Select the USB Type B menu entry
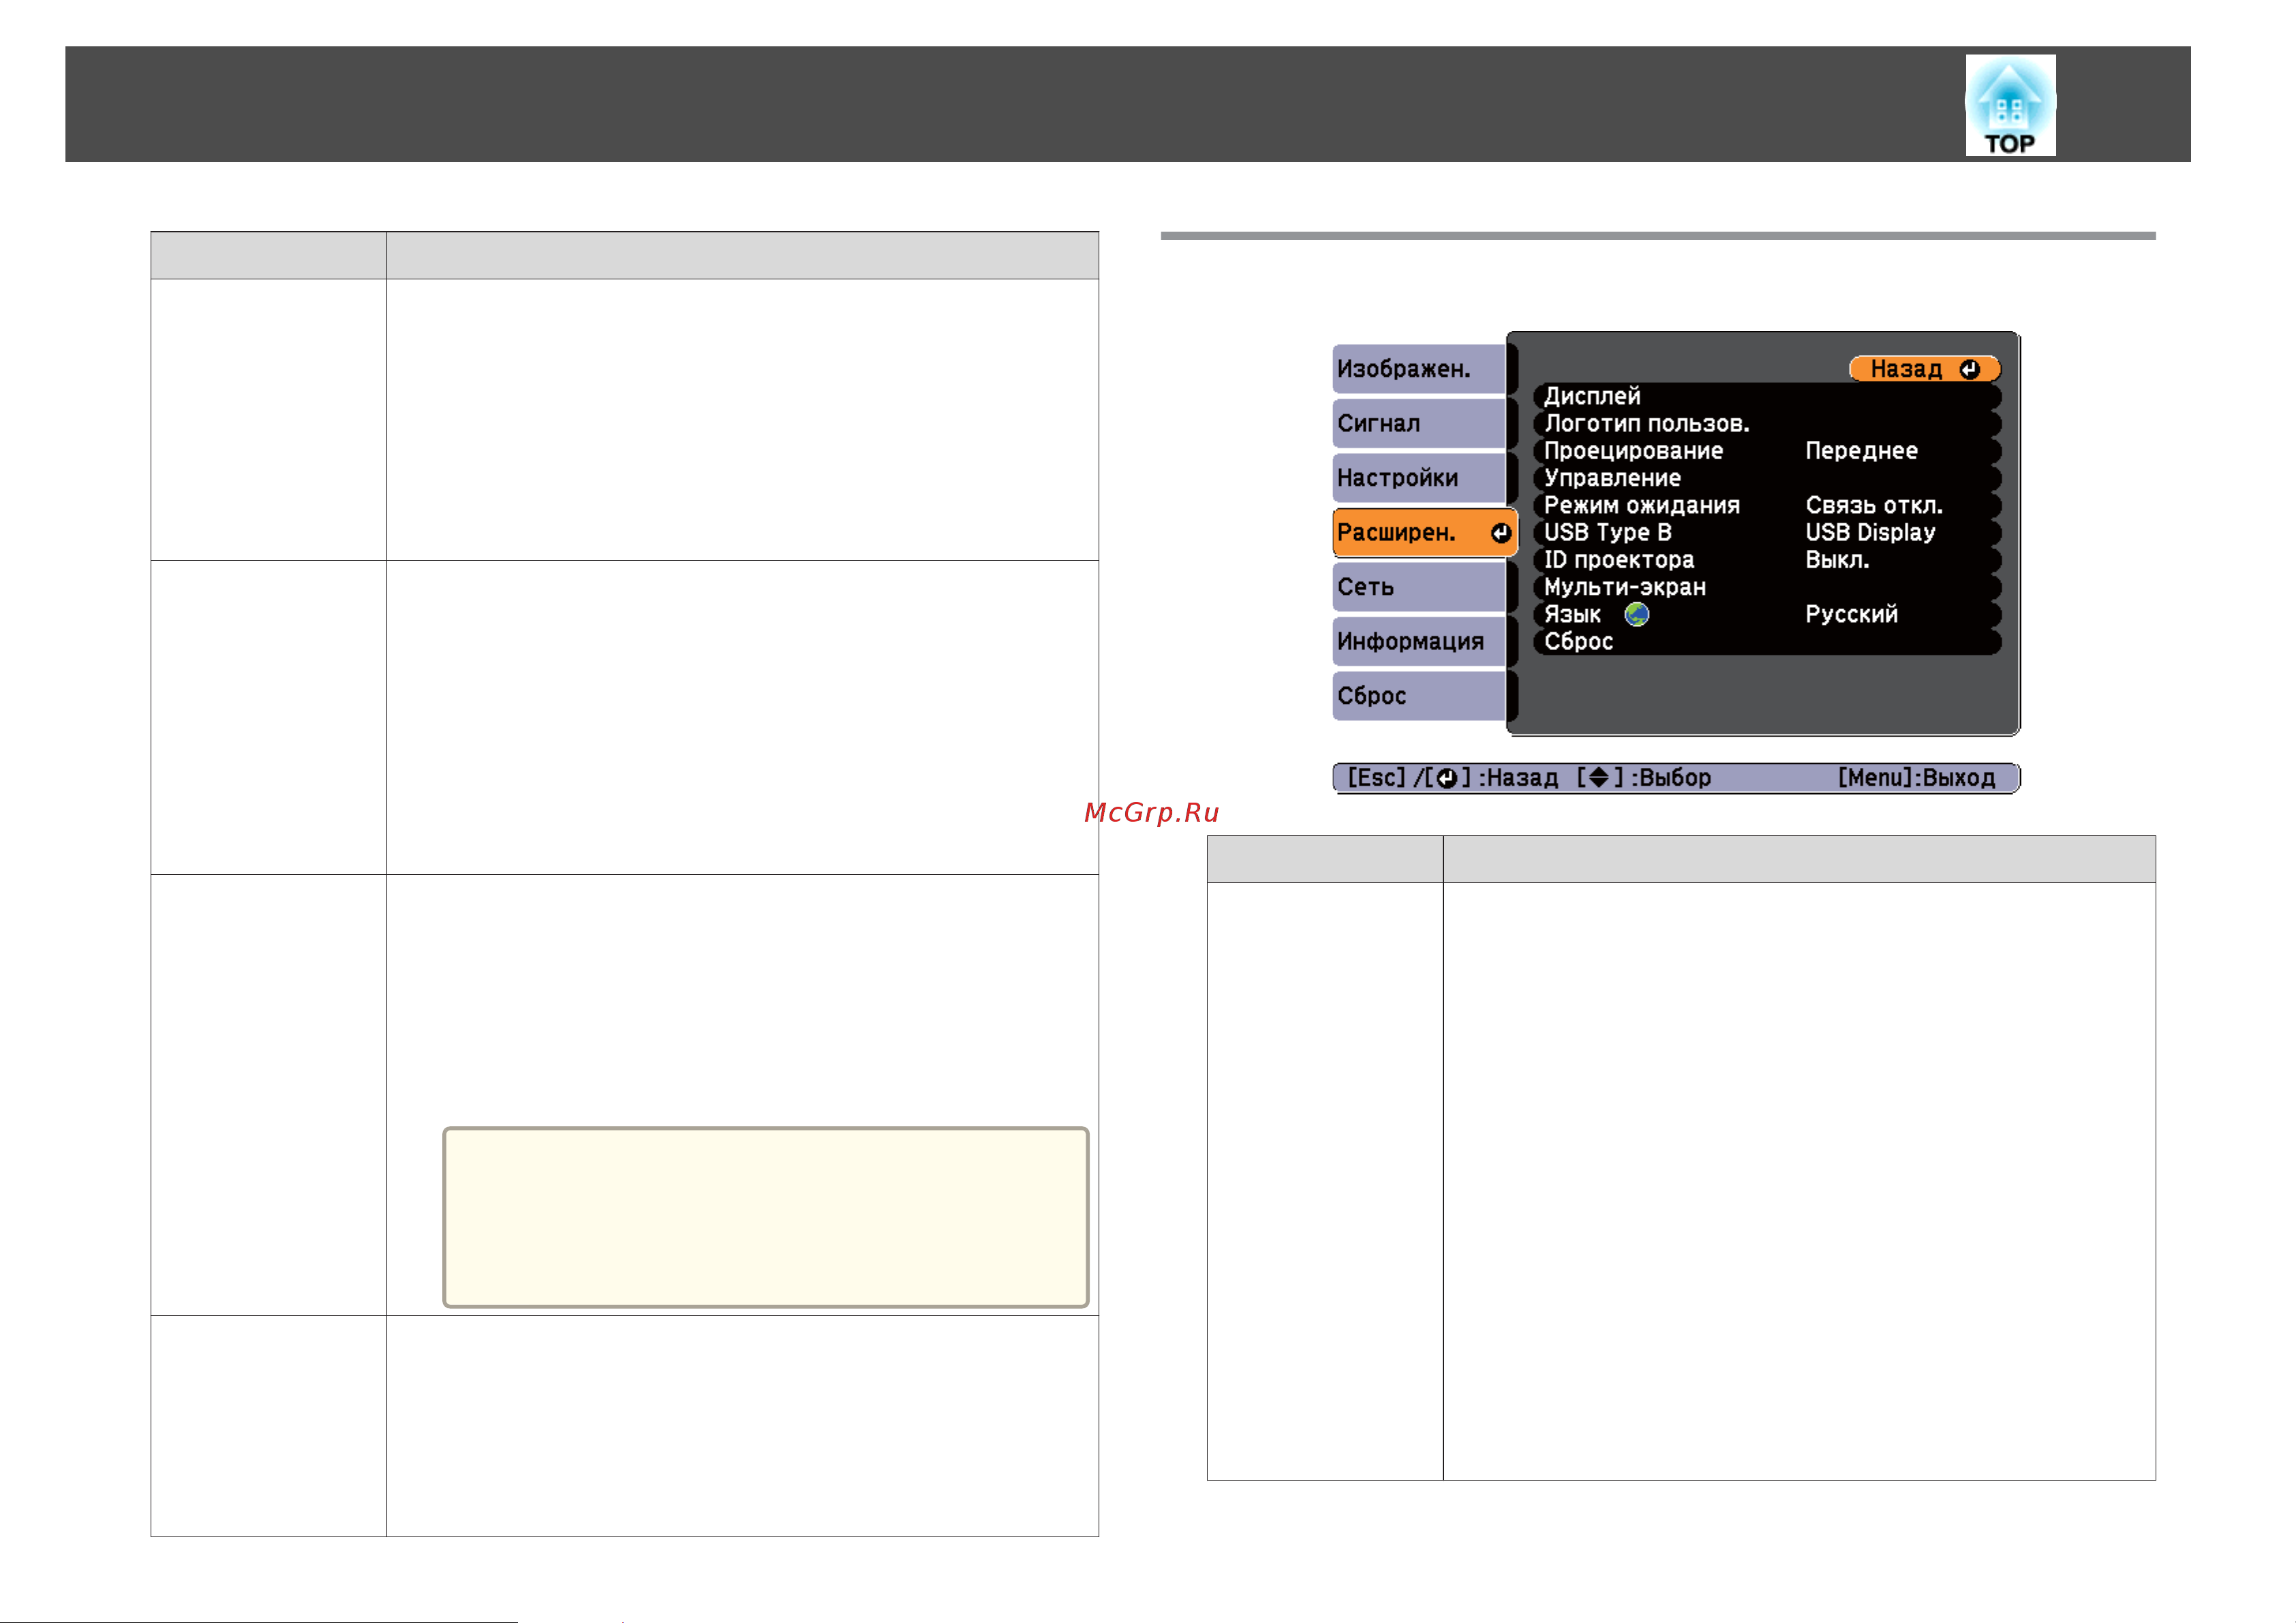Screen dimensions: 2296x1623 [x=1767, y=532]
